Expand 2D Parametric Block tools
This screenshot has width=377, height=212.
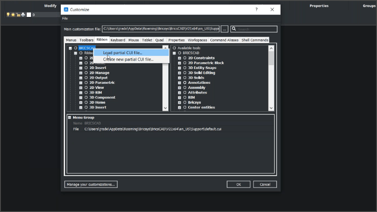coord(180,63)
